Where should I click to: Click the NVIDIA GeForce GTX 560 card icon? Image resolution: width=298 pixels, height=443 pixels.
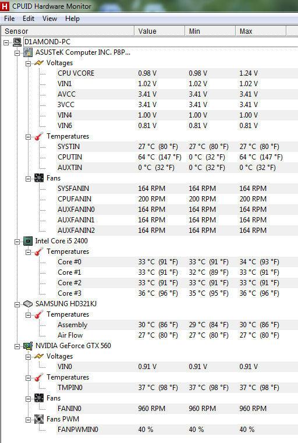pyautogui.click(x=28, y=346)
